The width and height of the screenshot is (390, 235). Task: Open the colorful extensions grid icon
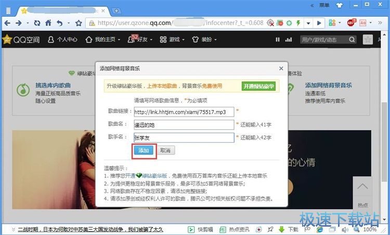332,23
